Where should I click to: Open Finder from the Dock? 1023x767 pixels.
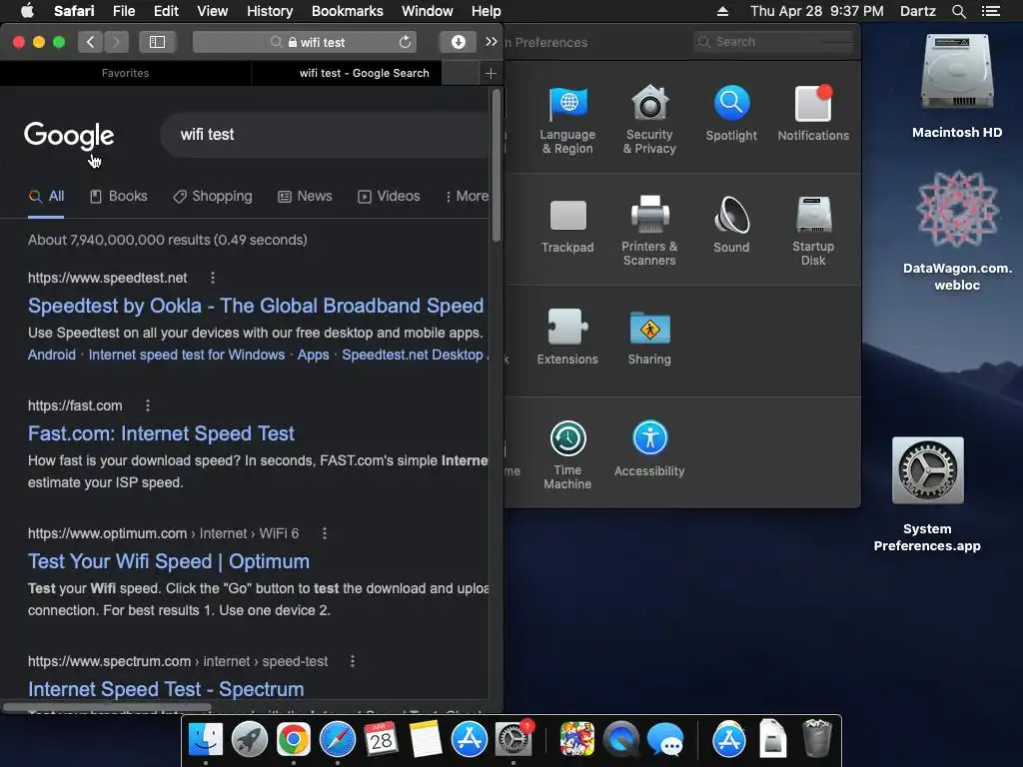tap(206, 740)
